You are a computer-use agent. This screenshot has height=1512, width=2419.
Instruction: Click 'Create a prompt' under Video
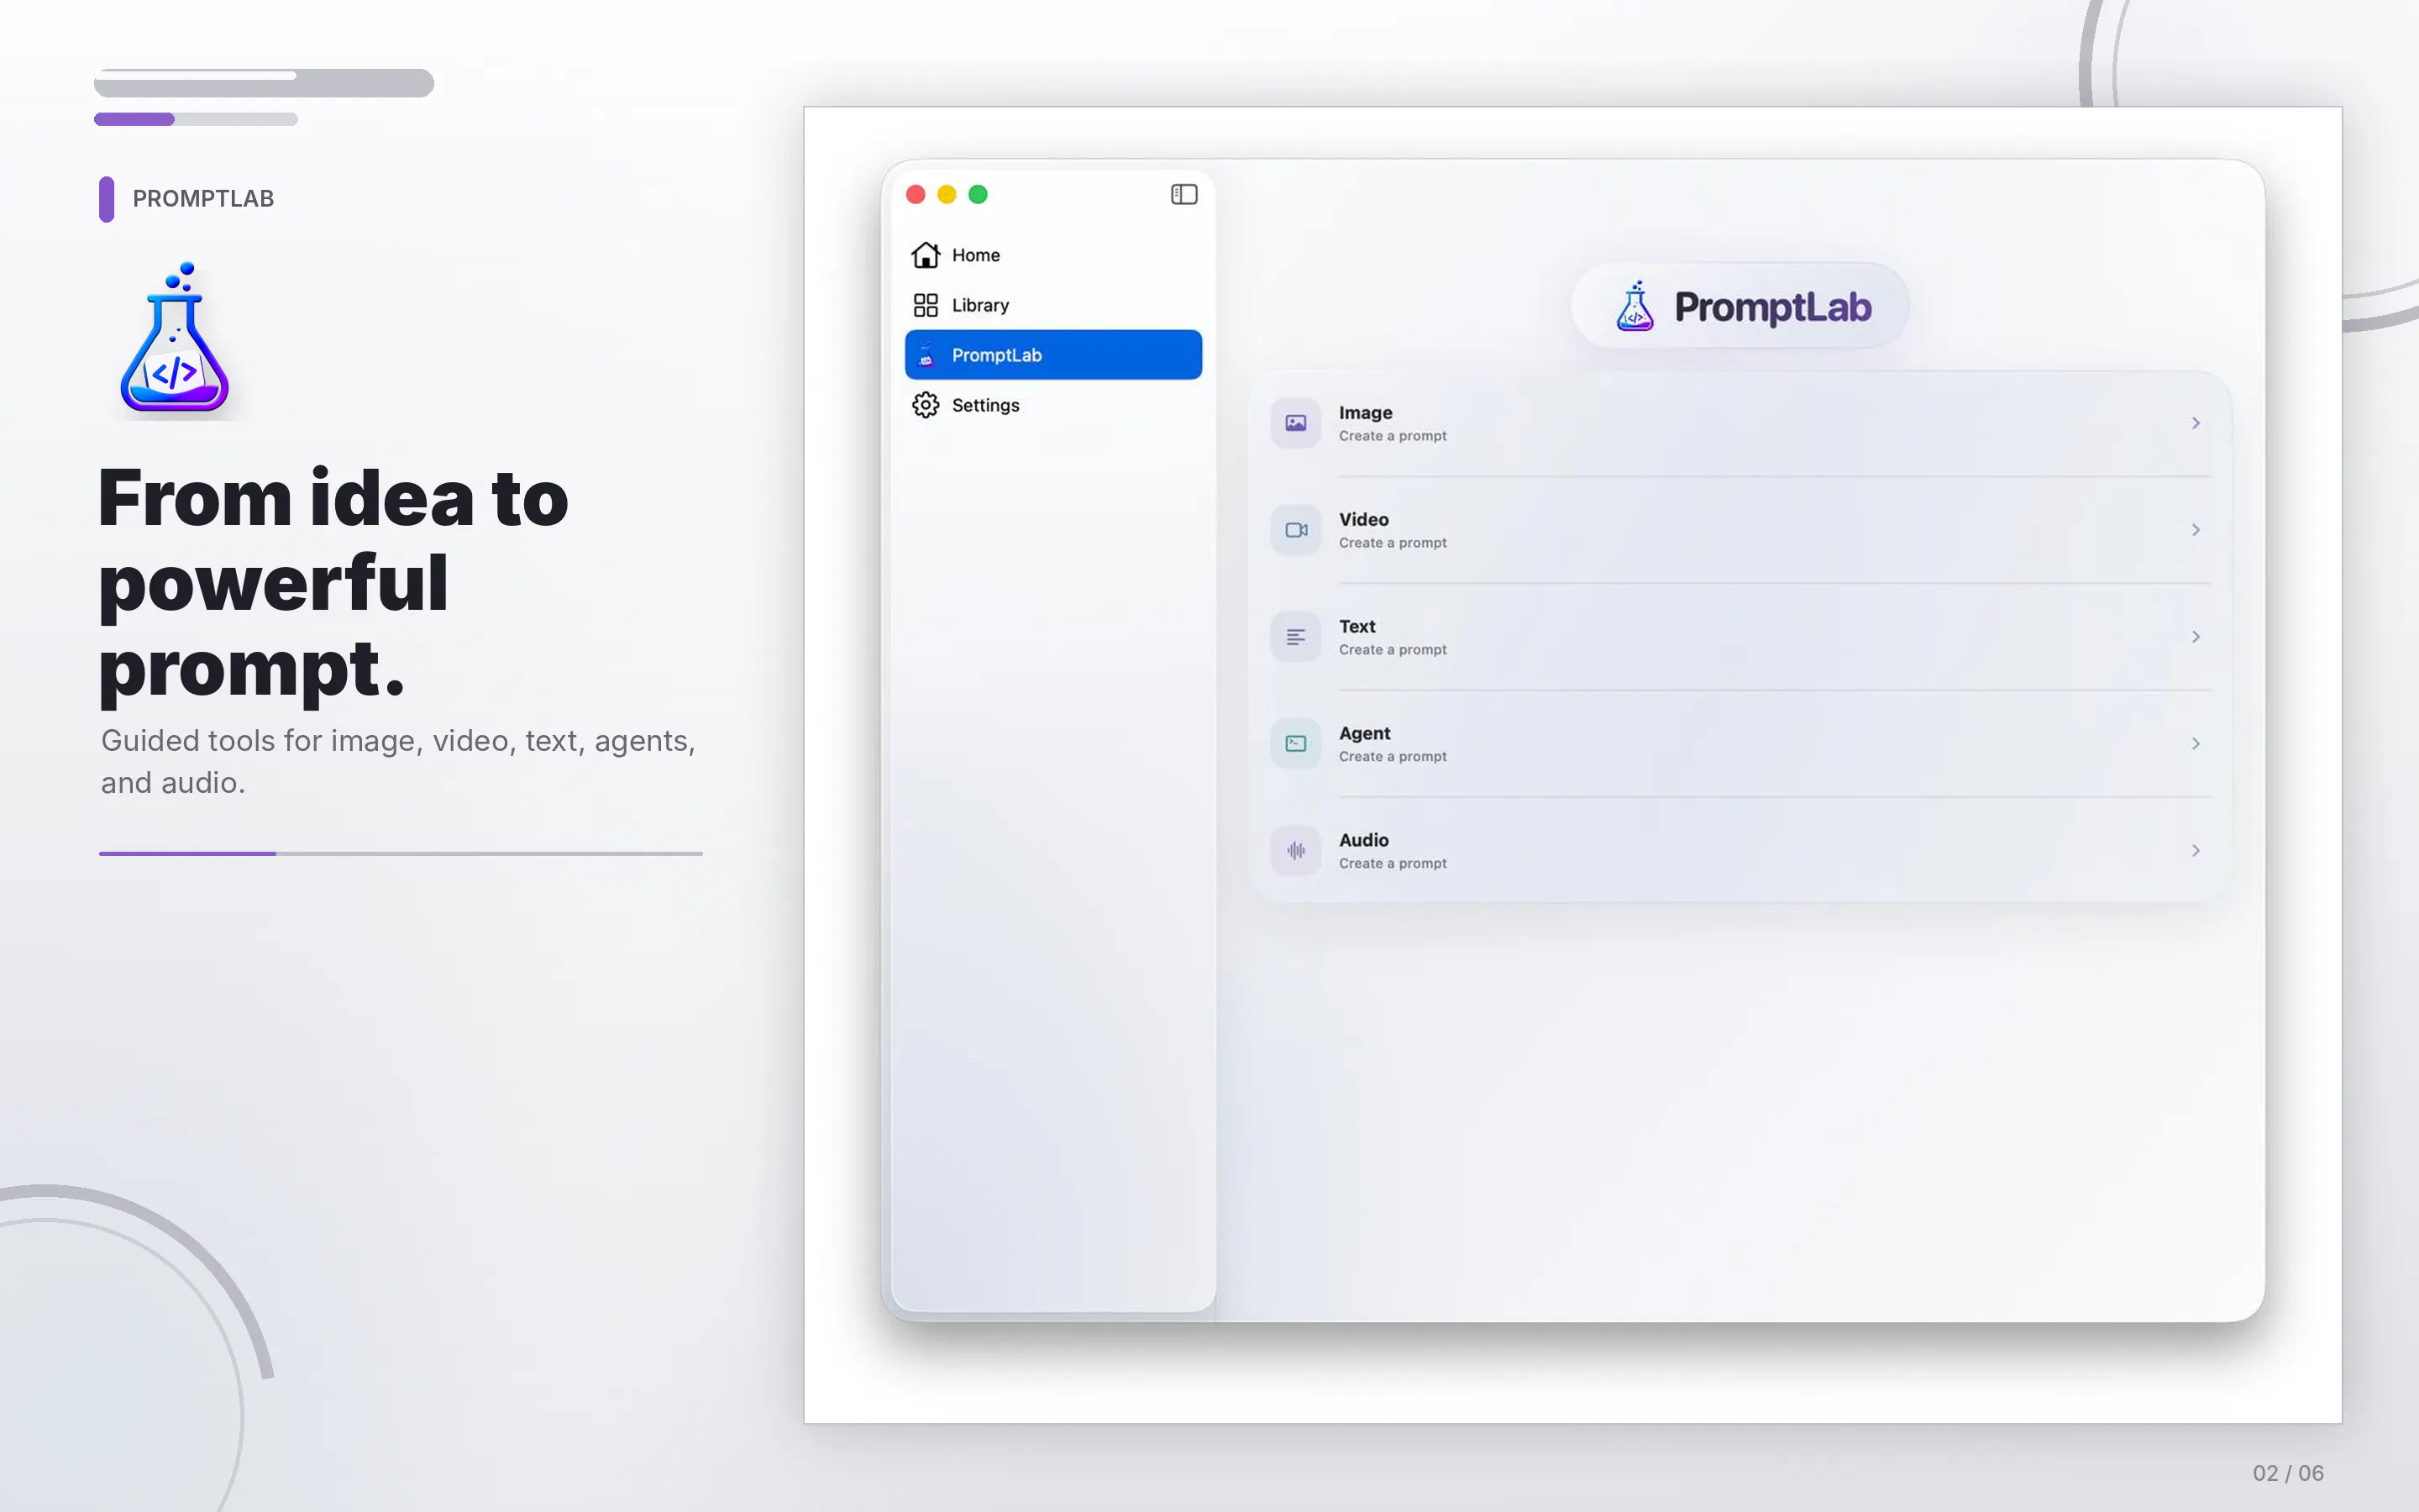click(1393, 543)
